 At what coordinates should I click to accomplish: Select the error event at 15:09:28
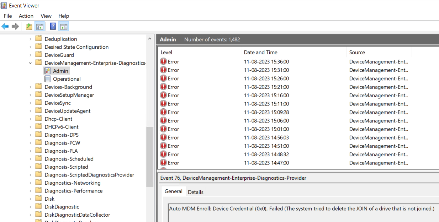[266, 112]
